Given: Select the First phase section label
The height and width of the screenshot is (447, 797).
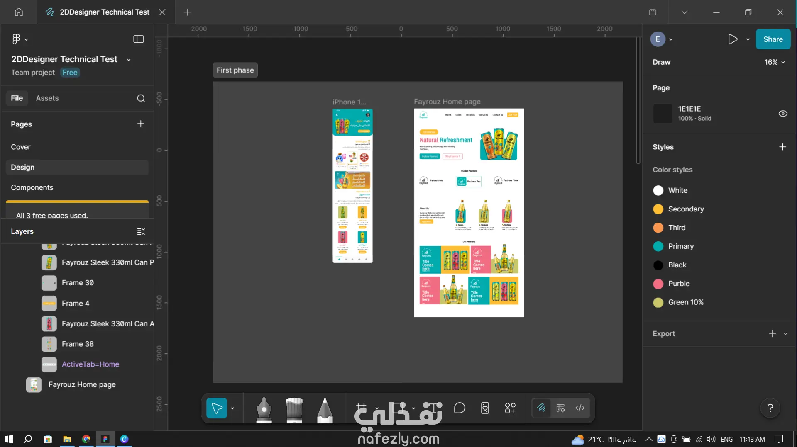Looking at the screenshot, I should click(235, 70).
